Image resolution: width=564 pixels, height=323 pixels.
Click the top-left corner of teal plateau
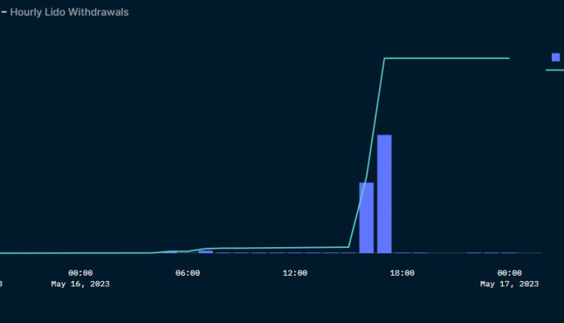(x=385, y=58)
